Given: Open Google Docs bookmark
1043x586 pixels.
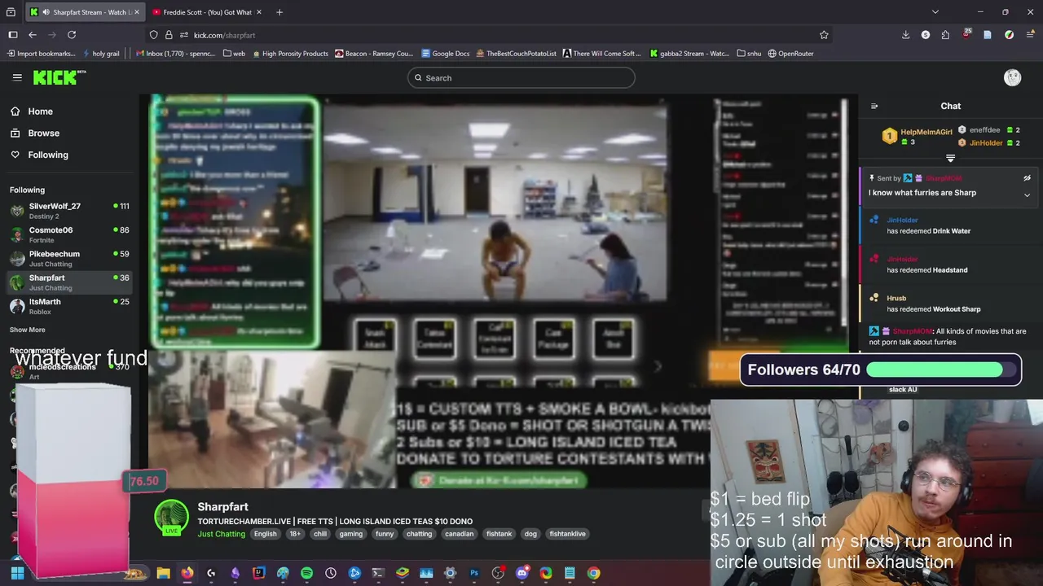Looking at the screenshot, I should click(x=445, y=54).
